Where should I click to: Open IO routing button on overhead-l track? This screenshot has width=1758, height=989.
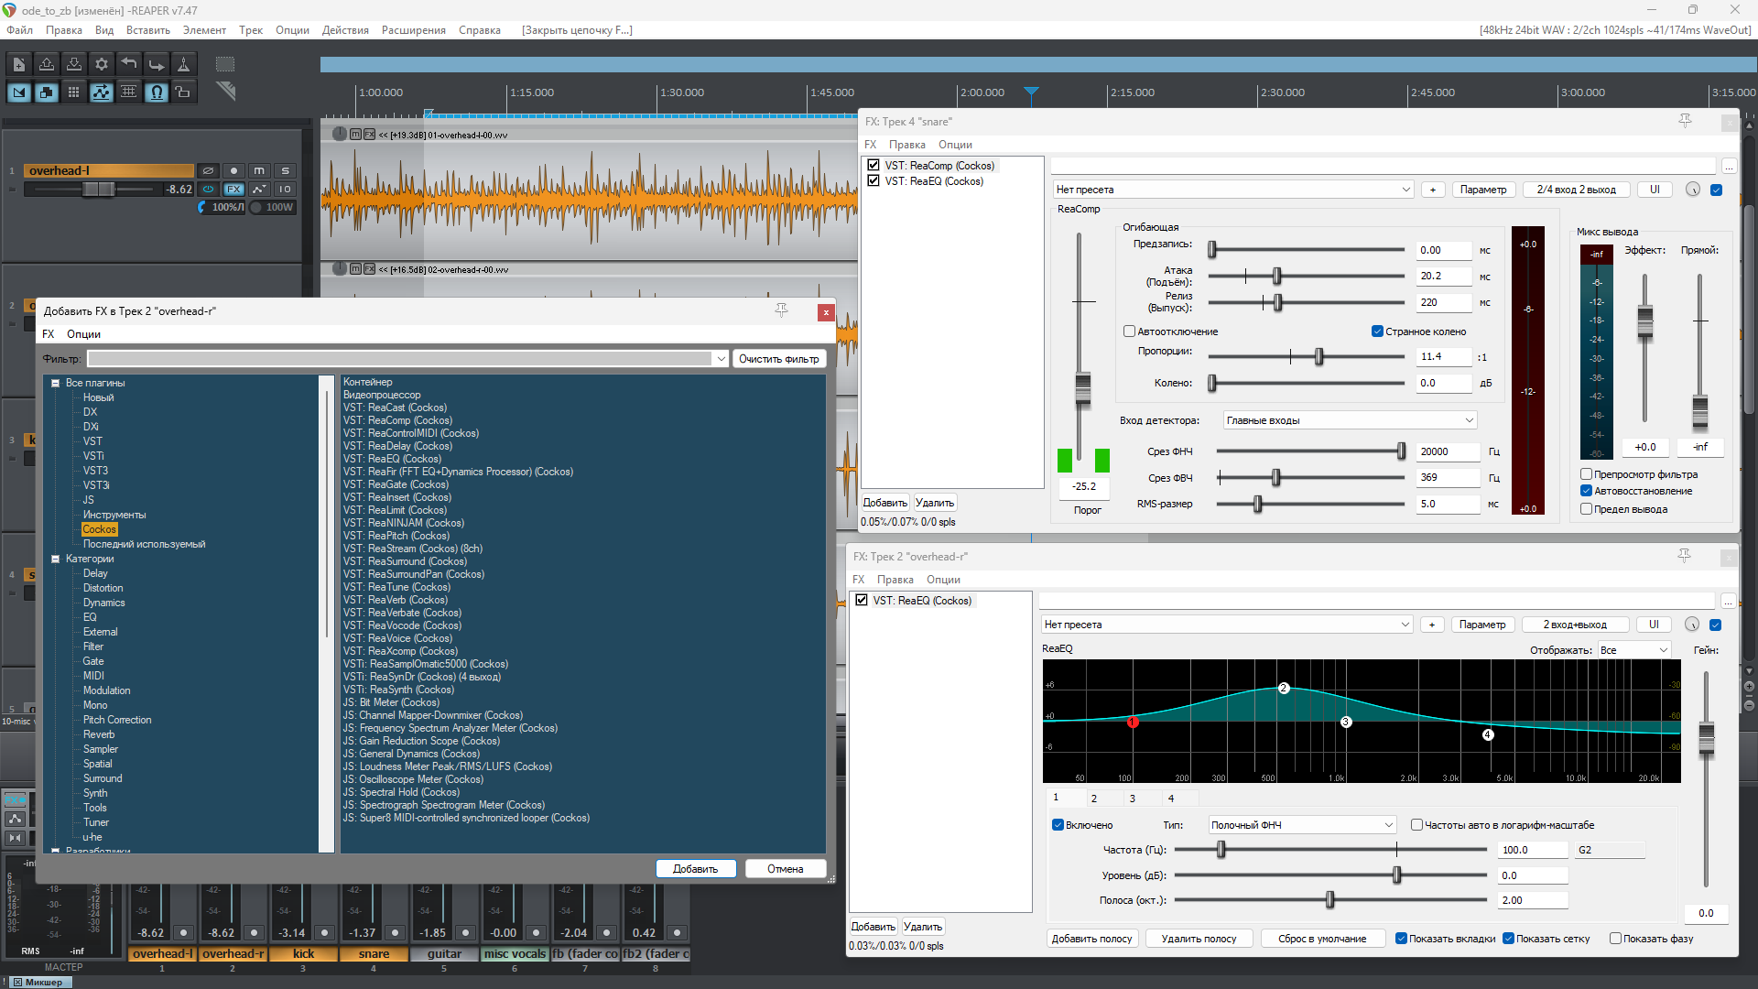point(285,190)
